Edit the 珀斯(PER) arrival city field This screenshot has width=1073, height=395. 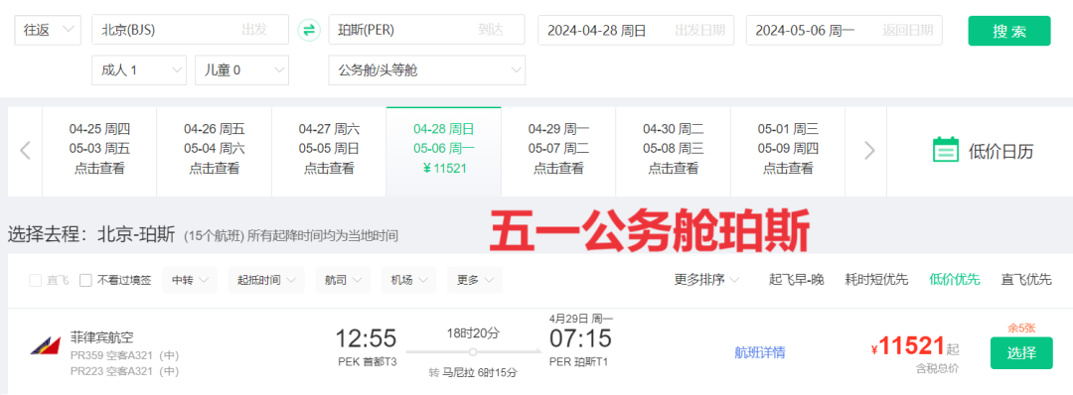click(x=427, y=30)
